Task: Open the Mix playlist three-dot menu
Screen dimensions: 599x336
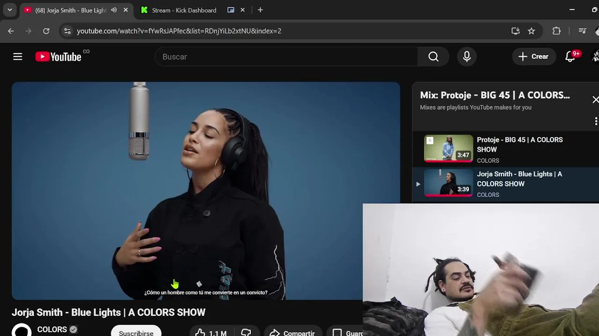Action: (596, 121)
